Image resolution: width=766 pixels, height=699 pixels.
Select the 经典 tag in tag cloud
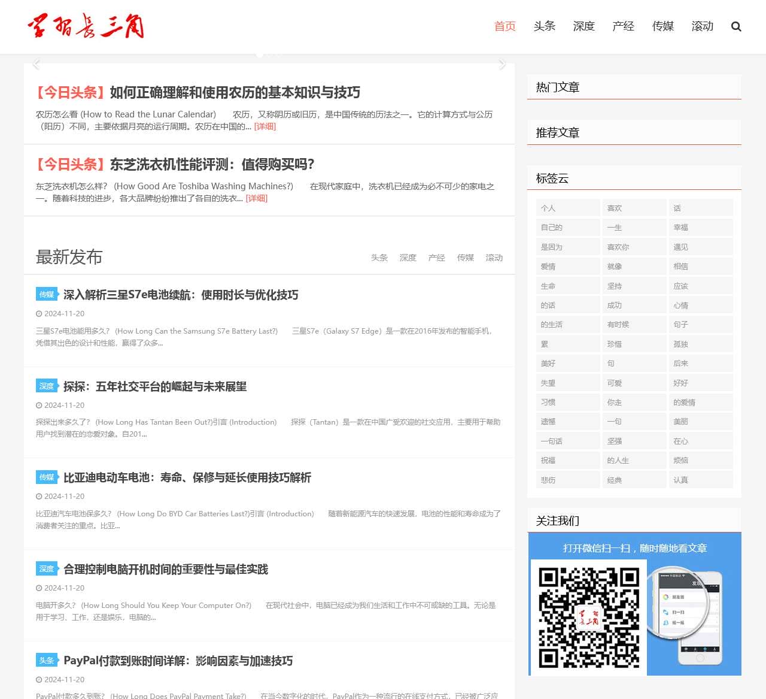(x=634, y=480)
